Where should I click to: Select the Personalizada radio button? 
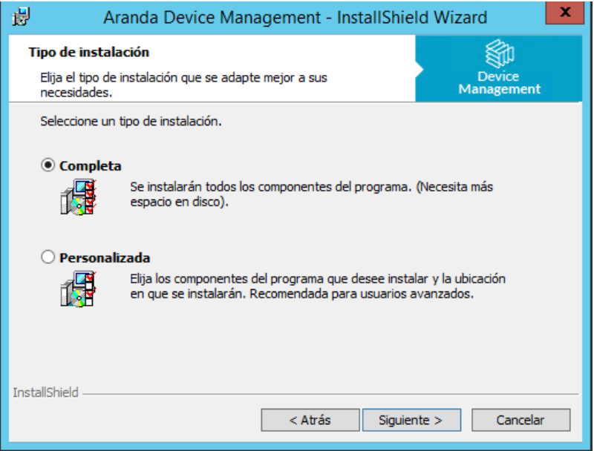tap(48, 257)
